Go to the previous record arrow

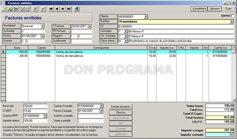(x=57, y=9)
